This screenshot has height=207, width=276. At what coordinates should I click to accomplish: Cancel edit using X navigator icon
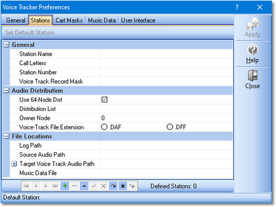[x=103, y=186]
